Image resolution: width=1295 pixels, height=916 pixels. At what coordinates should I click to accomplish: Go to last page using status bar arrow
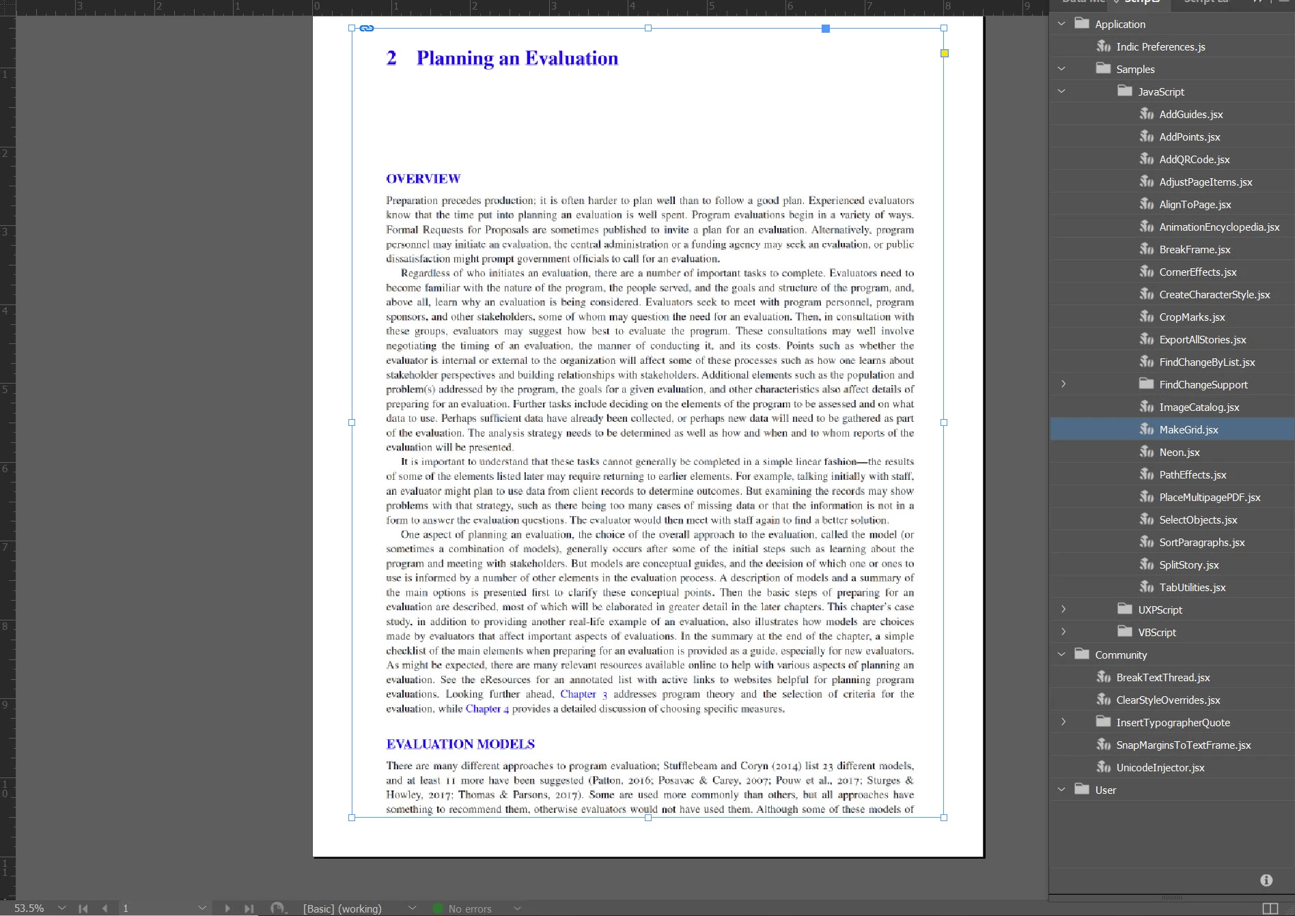click(249, 908)
